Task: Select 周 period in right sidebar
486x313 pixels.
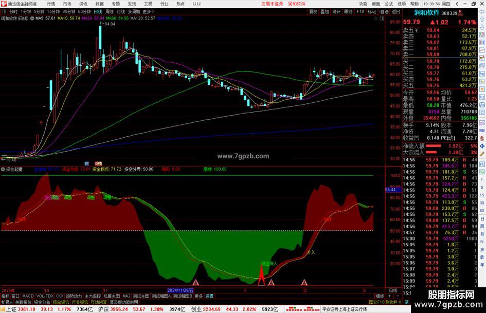Action: pyautogui.click(x=482, y=226)
